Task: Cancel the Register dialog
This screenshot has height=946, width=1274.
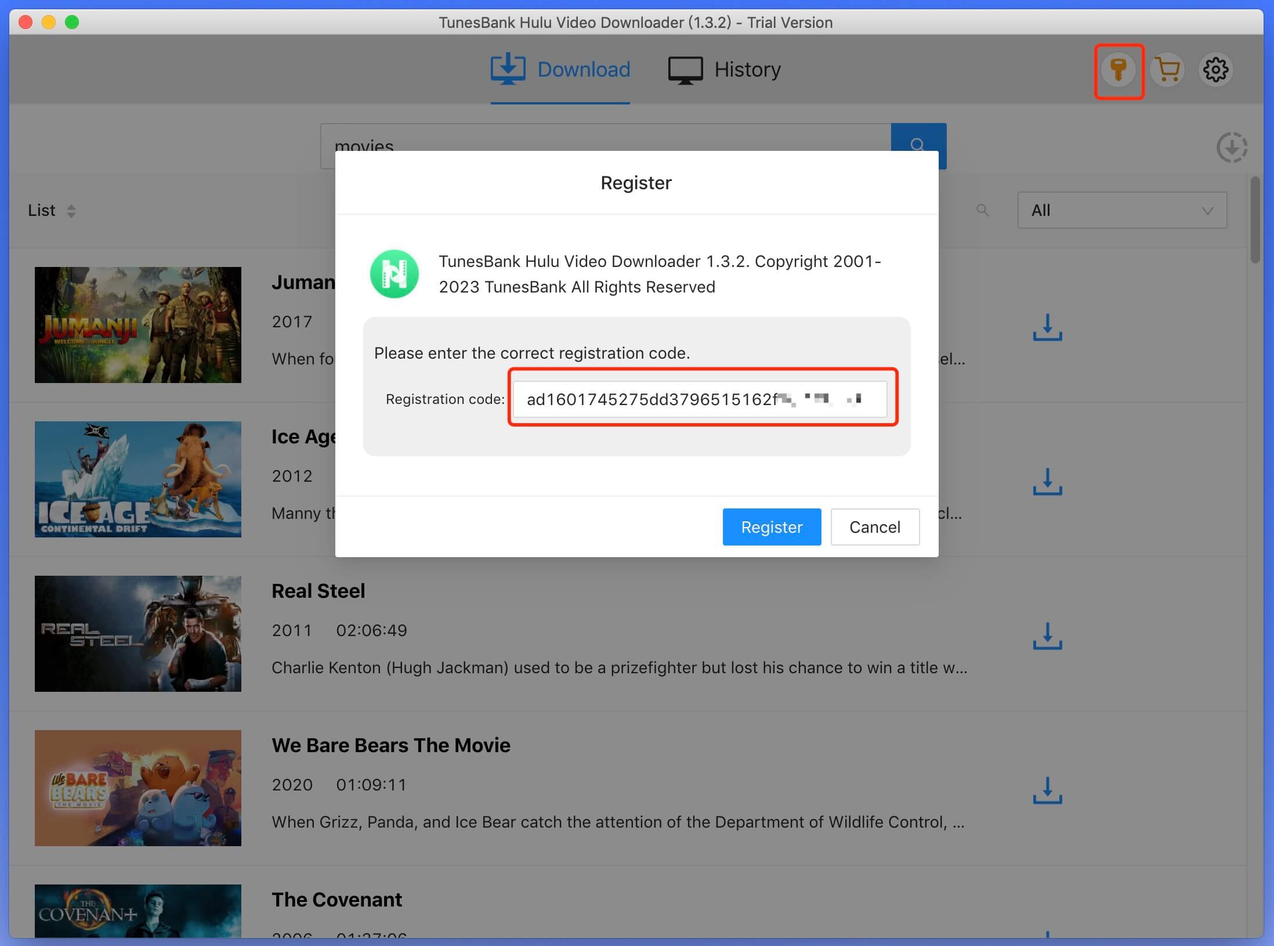Action: (x=875, y=527)
